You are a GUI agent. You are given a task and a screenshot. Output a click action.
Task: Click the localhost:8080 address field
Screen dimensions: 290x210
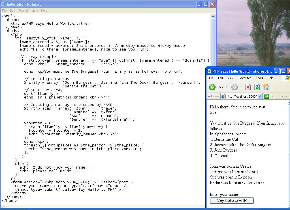pos(242,96)
